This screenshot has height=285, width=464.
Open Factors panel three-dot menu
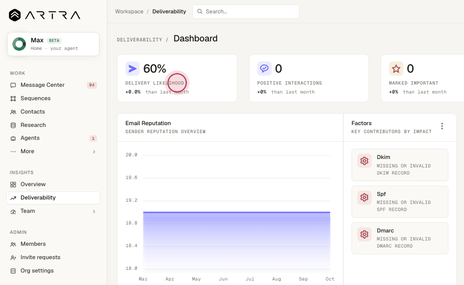coord(442,126)
